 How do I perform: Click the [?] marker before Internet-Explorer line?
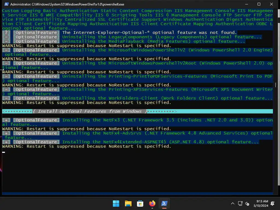click(x=6, y=33)
